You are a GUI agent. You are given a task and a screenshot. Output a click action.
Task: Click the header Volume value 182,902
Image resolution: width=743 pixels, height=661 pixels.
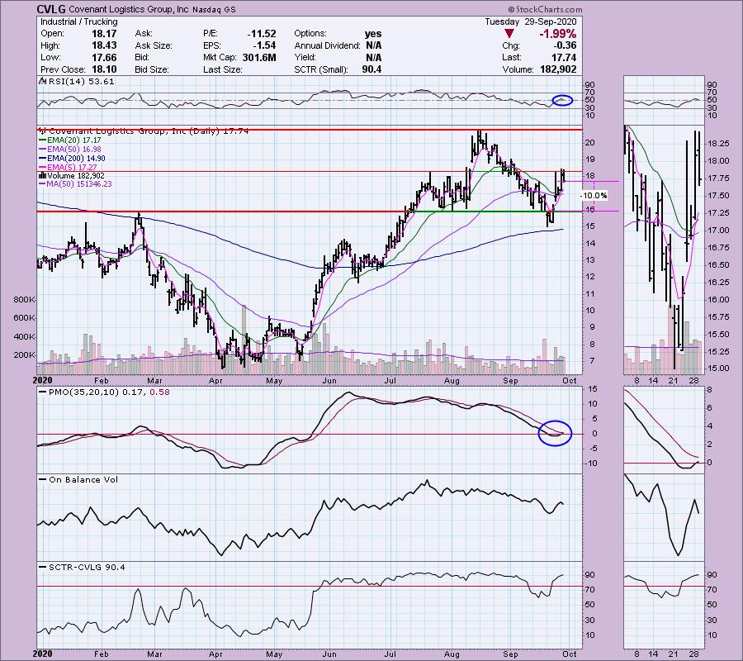pos(558,69)
